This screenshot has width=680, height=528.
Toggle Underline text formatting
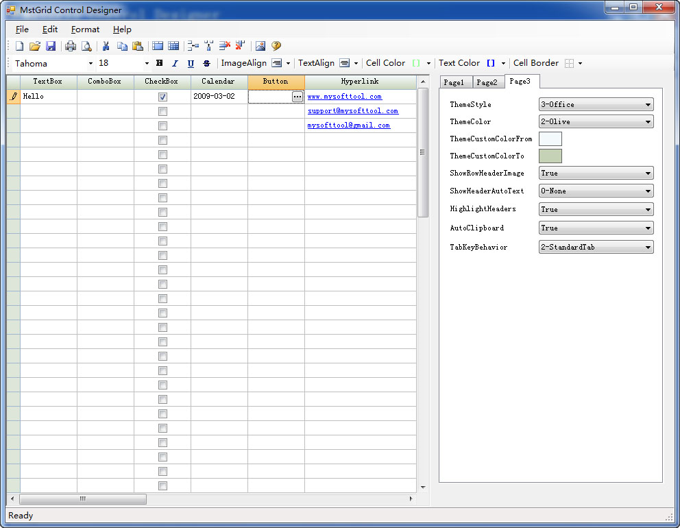[x=191, y=63]
